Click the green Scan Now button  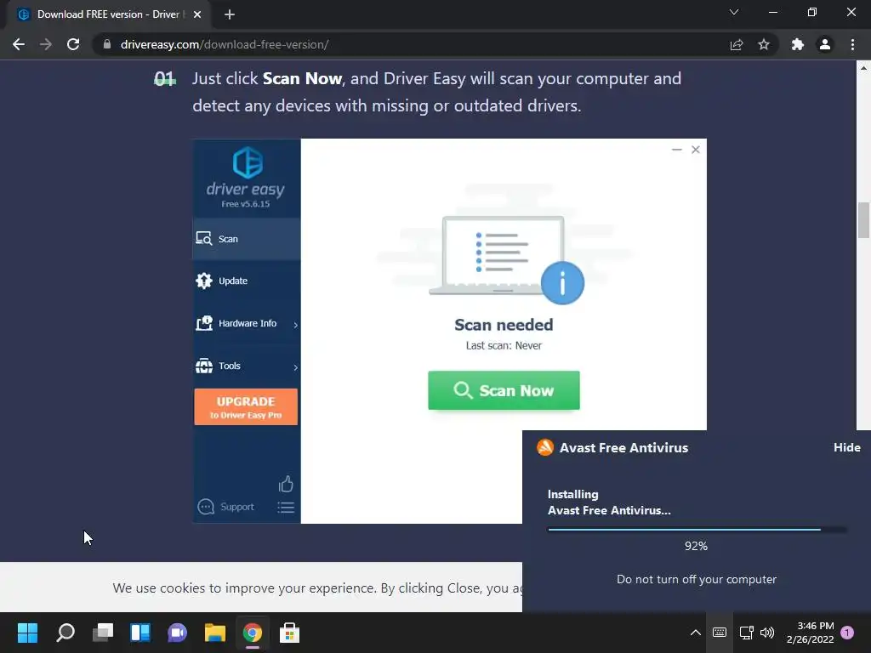click(504, 390)
